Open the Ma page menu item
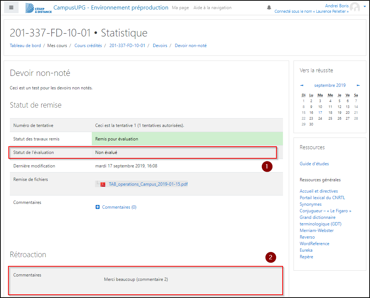This screenshot has height=298, width=370. (x=180, y=8)
